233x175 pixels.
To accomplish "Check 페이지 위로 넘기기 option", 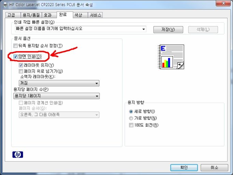I will click(x=21, y=71).
